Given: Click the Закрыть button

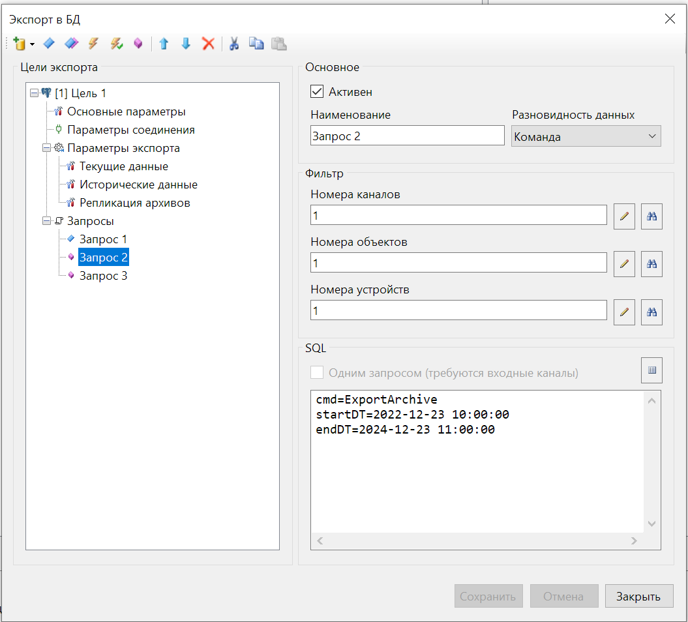Looking at the screenshot, I should 639,596.
